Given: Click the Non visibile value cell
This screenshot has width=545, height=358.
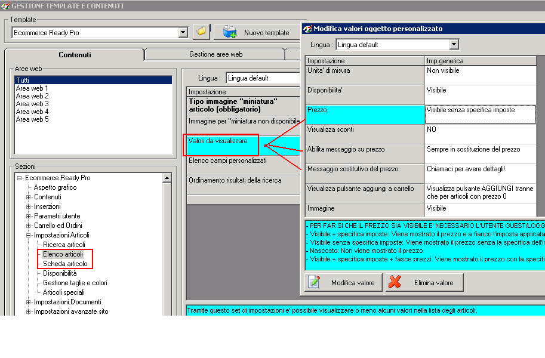Looking at the screenshot, I should click(481, 75).
